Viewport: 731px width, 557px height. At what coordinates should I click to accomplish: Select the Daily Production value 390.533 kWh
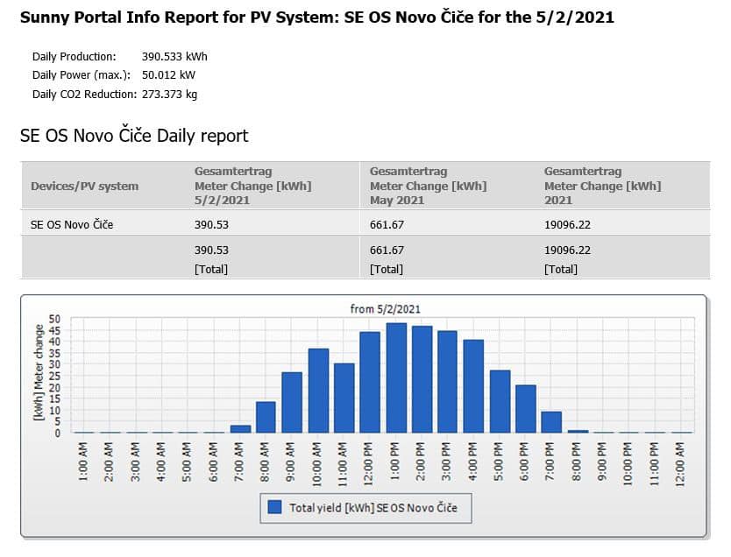pos(174,57)
